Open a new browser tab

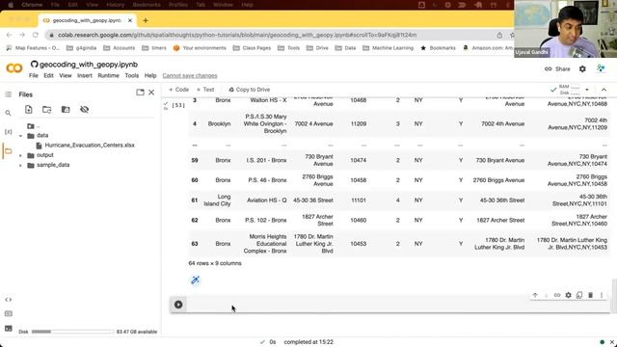[x=146, y=20]
